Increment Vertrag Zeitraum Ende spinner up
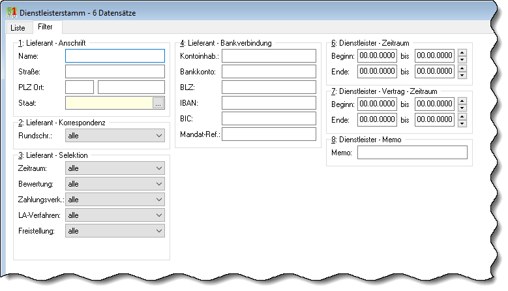Screen dimensions: 508x291 pos(462,116)
